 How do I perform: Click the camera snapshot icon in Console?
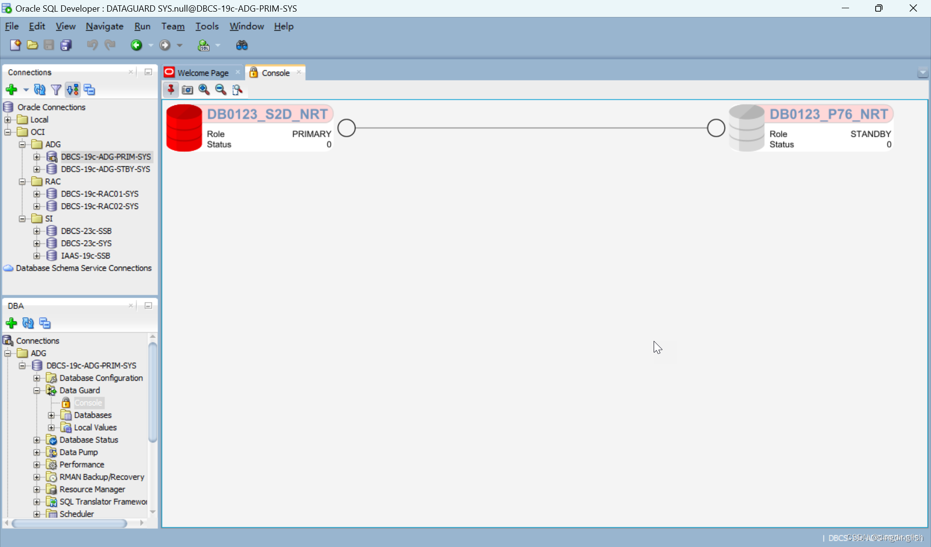pyautogui.click(x=187, y=90)
